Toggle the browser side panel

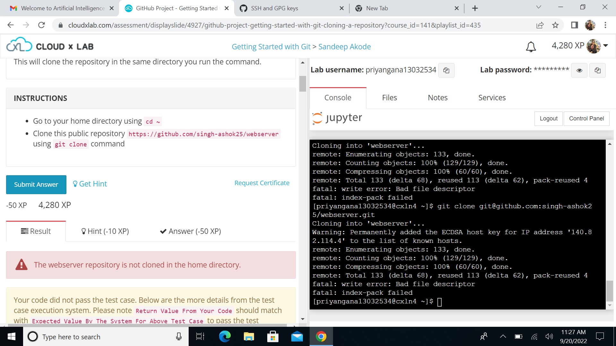(574, 25)
